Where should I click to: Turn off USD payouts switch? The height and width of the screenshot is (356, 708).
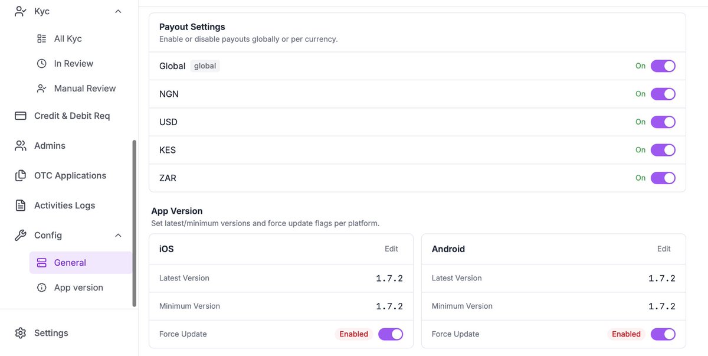pos(663,122)
